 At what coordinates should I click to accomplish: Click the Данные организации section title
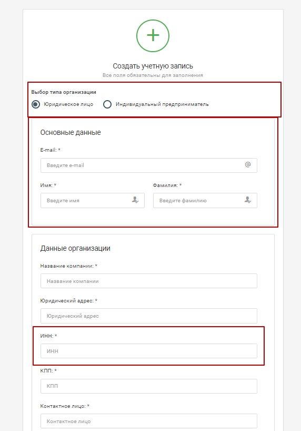point(75,248)
